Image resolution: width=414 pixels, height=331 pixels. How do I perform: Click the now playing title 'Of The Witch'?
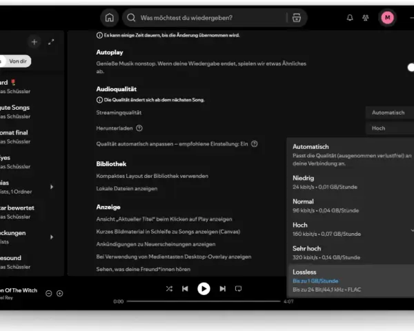[19, 290]
